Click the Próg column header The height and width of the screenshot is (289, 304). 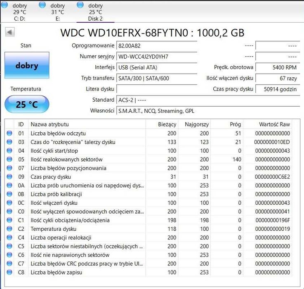point(227,124)
